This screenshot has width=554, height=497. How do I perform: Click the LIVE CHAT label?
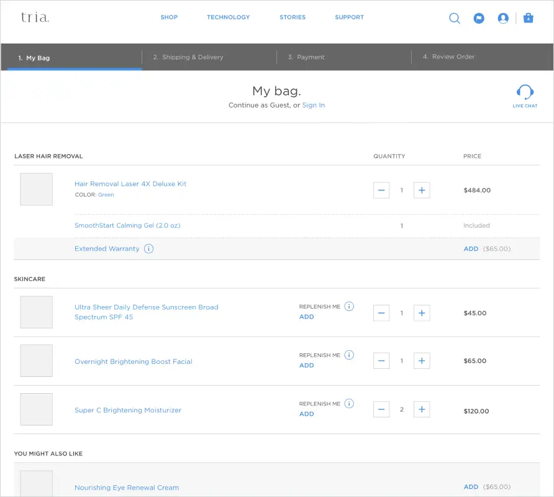tap(525, 106)
